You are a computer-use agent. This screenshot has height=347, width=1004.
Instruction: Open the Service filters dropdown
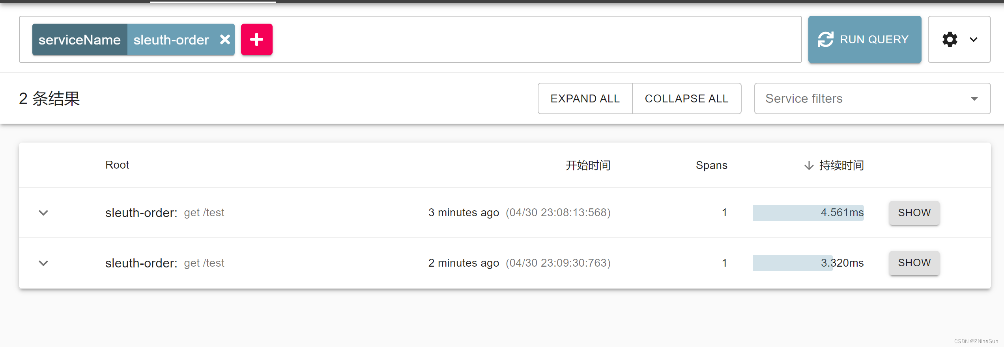click(872, 98)
